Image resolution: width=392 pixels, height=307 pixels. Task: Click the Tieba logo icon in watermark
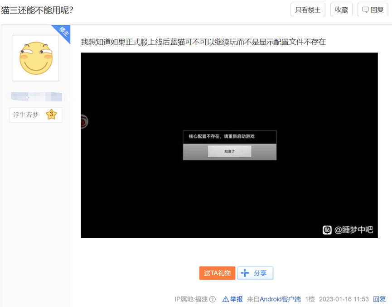[327, 230]
